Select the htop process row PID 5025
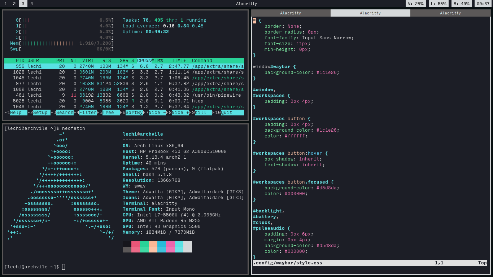This screenshot has height=277, width=493. 124,101
